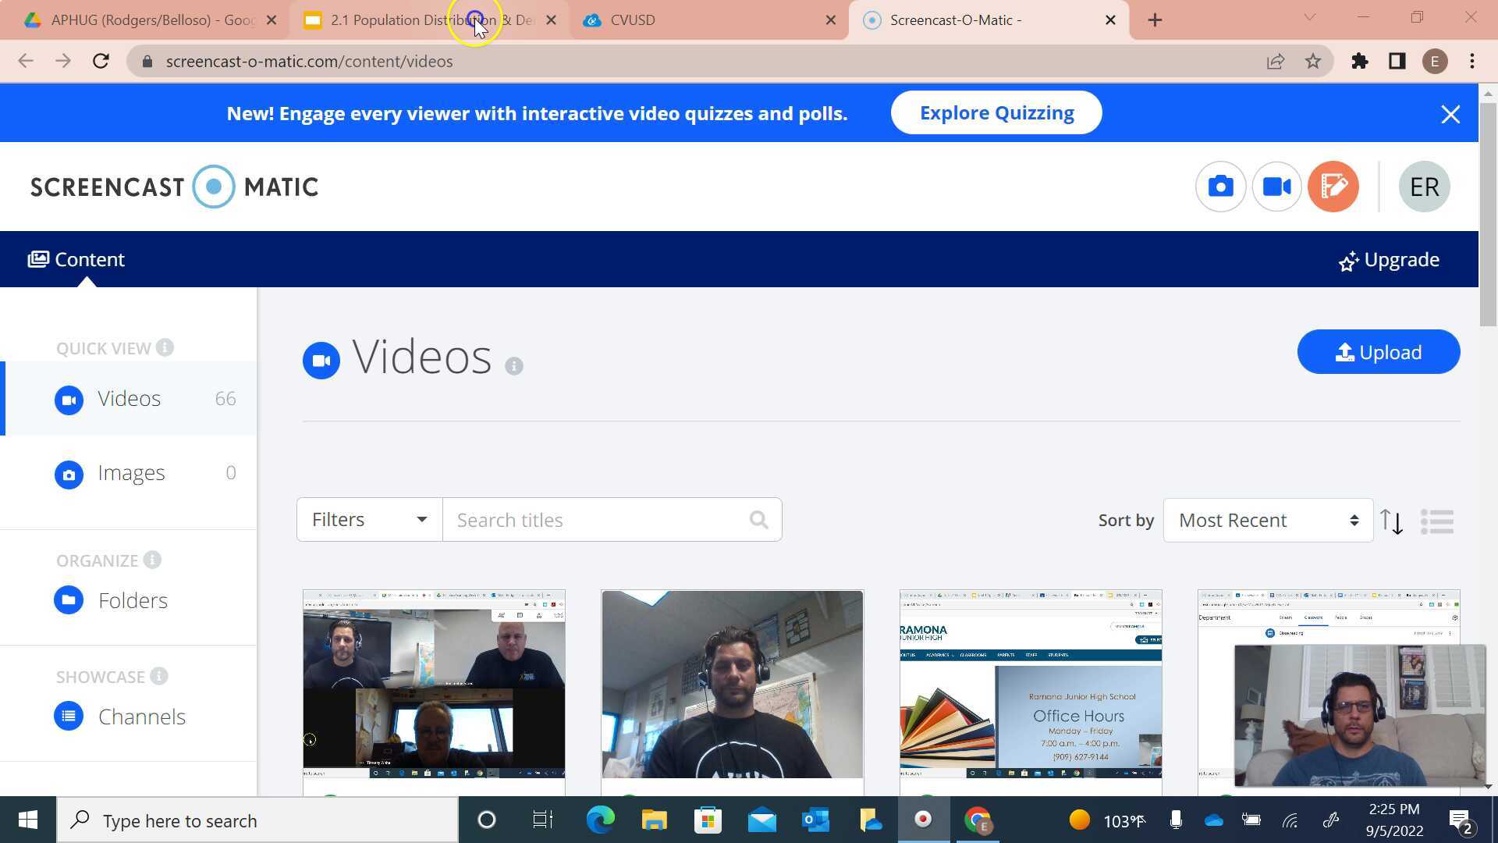The width and height of the screenshot is (1498, 843).
Task: Click the camera screenshot icon
Action: [x=1220, y=187]
